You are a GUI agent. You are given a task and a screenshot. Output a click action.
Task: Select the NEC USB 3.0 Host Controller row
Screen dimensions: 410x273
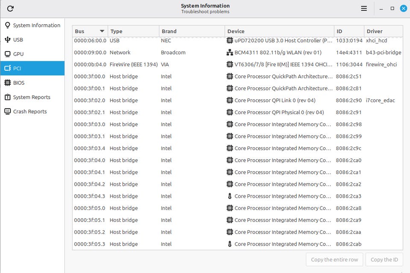(x=237, y=41)
